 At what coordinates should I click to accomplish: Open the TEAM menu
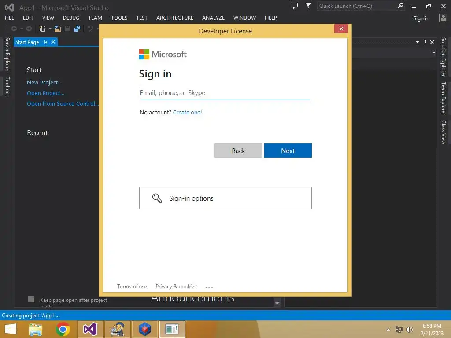[95, 18]
